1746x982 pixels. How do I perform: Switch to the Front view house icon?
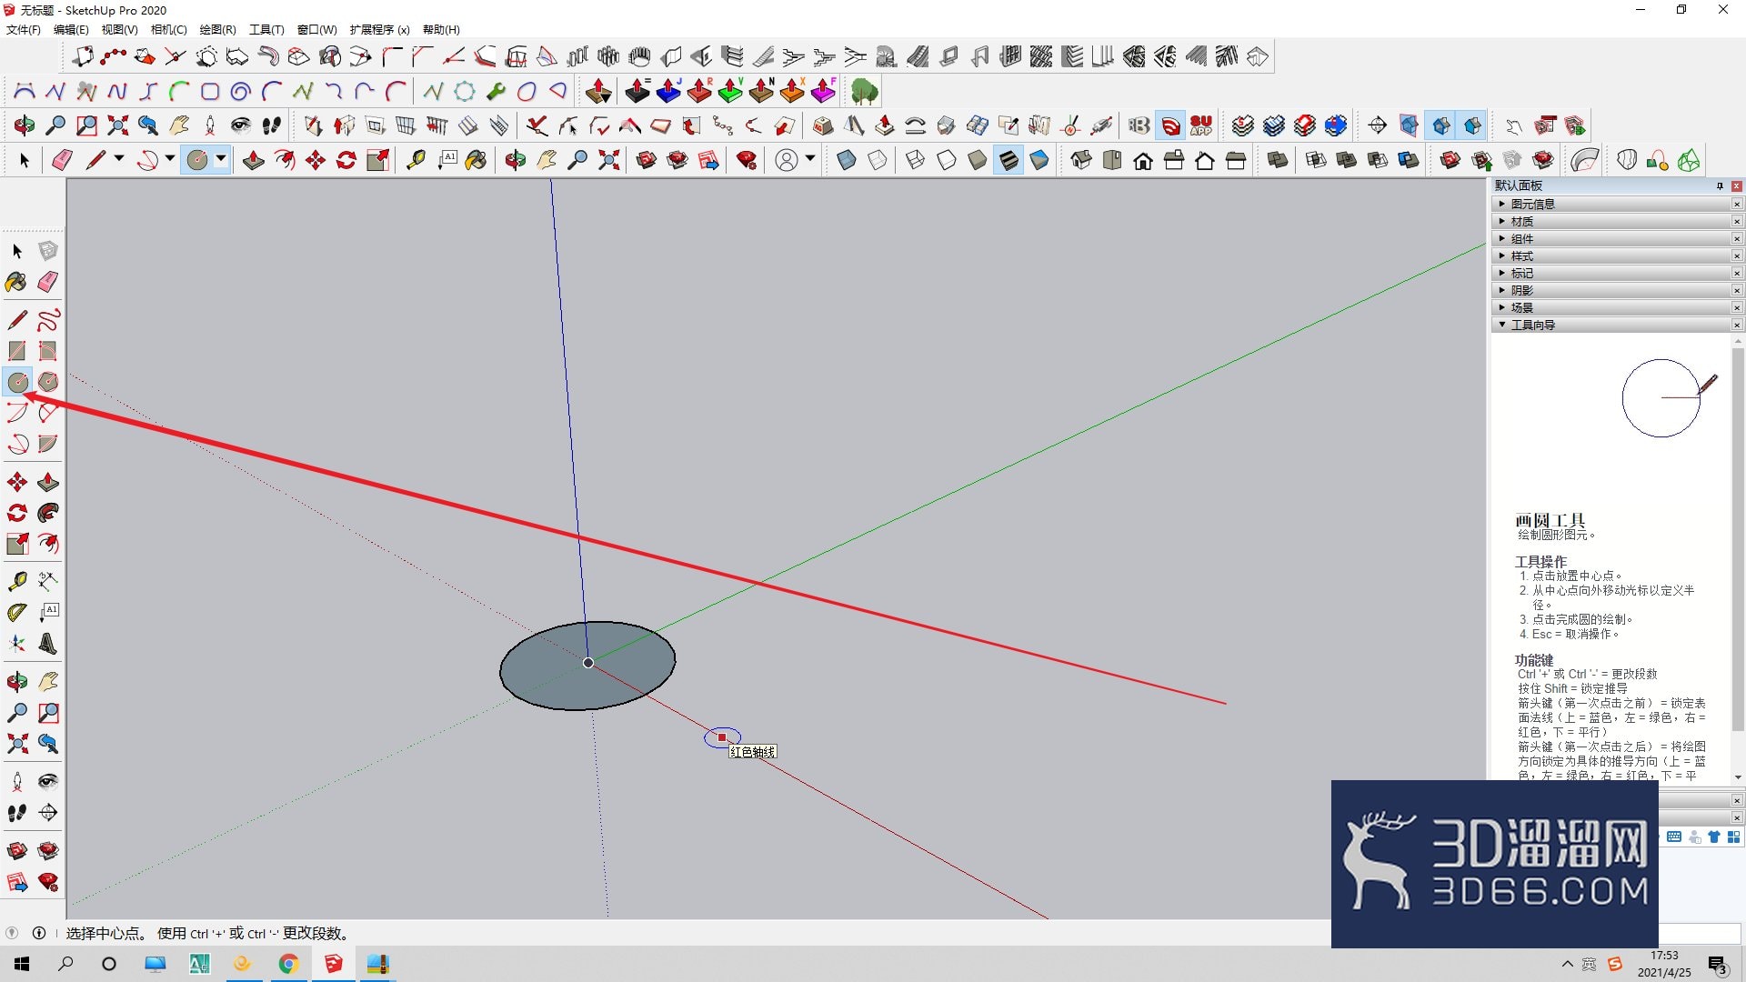point(1143,161)
